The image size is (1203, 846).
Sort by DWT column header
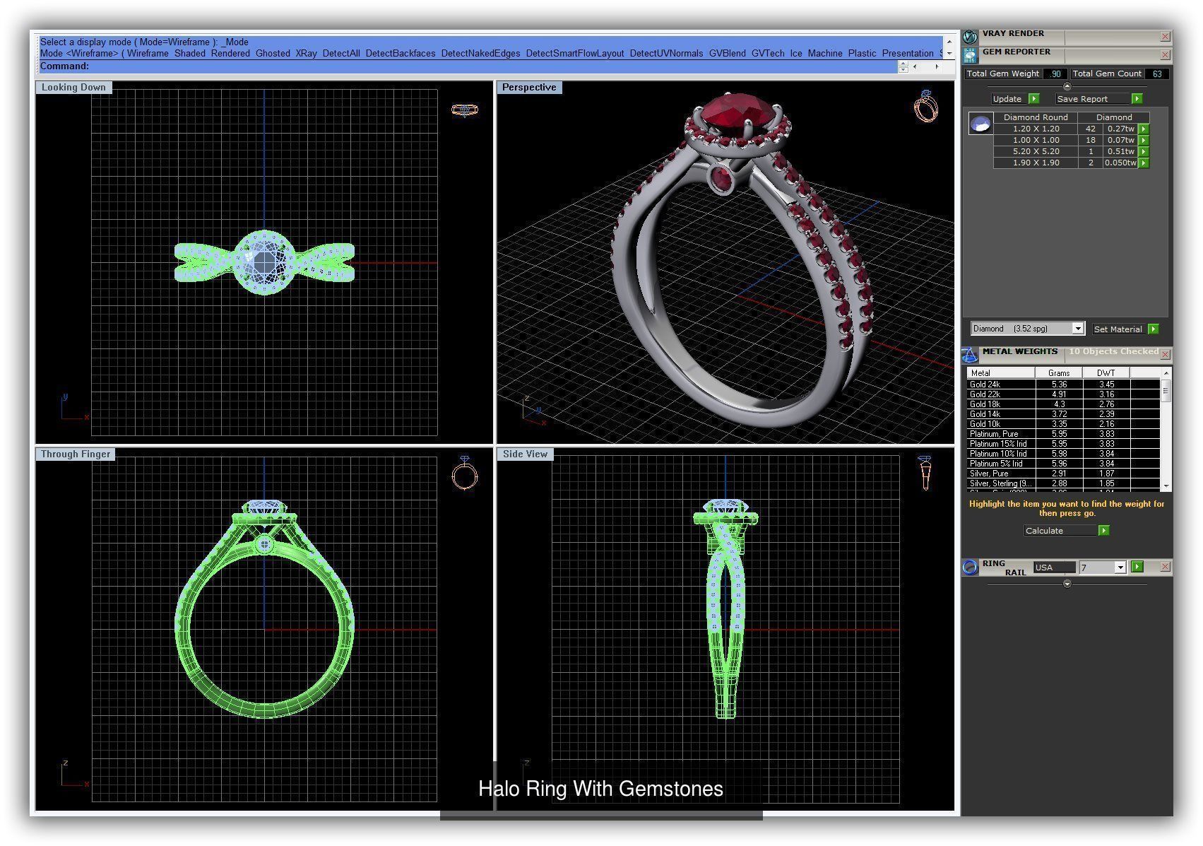pyautogui.click(x=1106, y=373)
